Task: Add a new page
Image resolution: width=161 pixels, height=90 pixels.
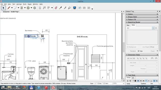Action: pyautogui.click(x=80, y=8)
